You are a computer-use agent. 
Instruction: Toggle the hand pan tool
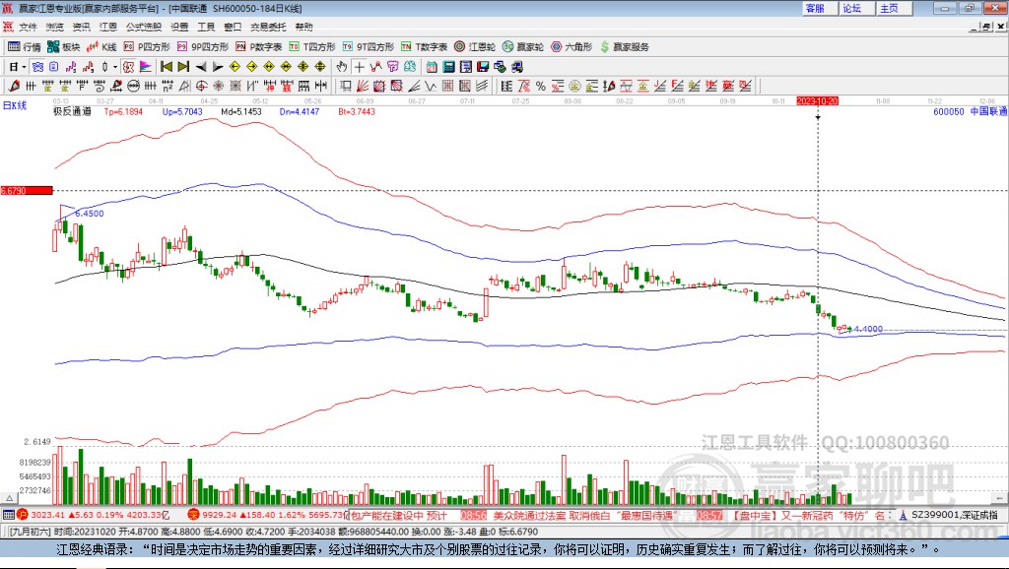tap(342, 66)
